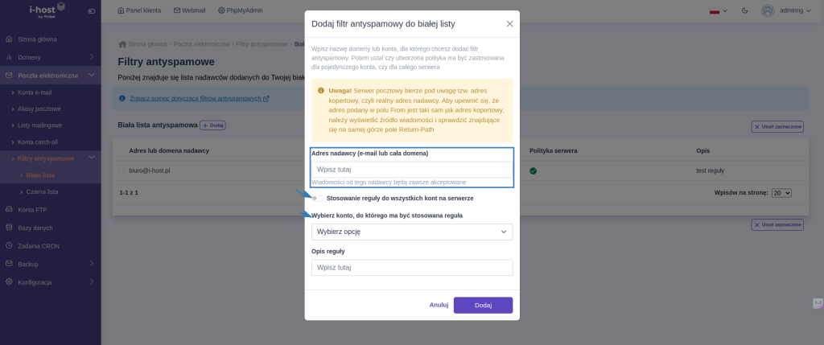Click the Bazy danych database icon
The width and height of the screenshot is (824, 345).
click(x=8, y=228)
